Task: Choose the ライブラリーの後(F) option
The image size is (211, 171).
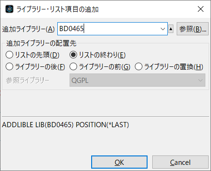Action: (x=35, y=66)
